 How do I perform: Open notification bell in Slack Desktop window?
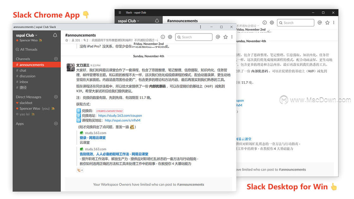pos(157,21)
